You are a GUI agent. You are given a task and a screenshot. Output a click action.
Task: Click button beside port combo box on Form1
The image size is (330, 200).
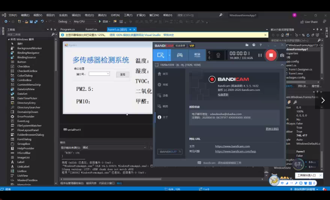(x=123, y=74)
